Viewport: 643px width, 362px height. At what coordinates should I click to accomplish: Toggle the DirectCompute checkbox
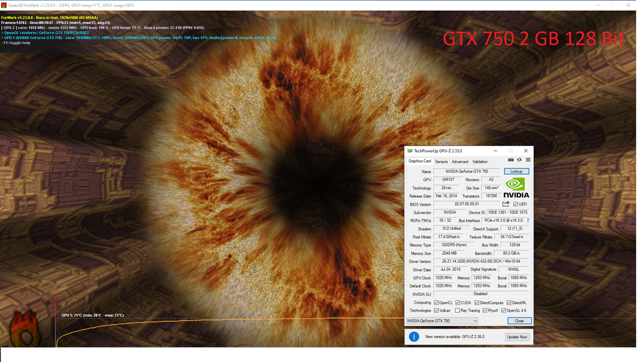click(x=477, y=303)
